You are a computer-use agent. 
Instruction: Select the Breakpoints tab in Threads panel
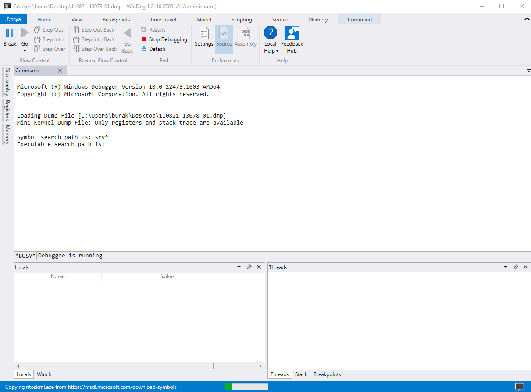(x=327, y=374)
